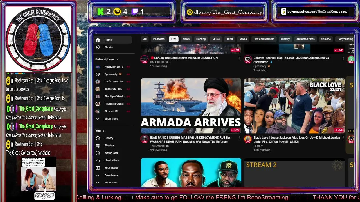Screen dimensions: 360x202
Task: Open the You section chevron
Action: point(103,131)
